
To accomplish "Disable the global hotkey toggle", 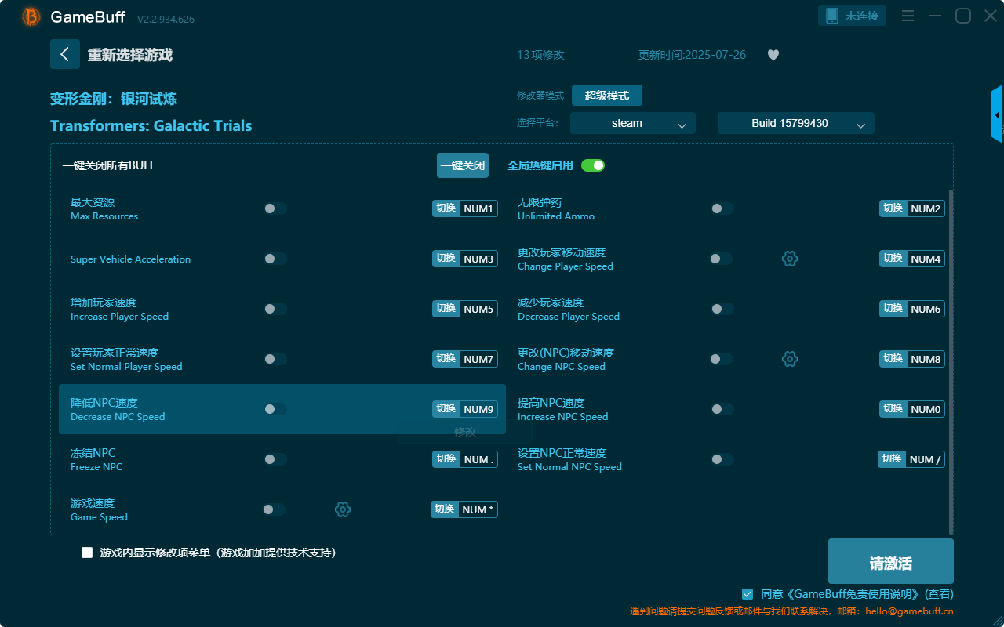I will [x=593, y=165].
